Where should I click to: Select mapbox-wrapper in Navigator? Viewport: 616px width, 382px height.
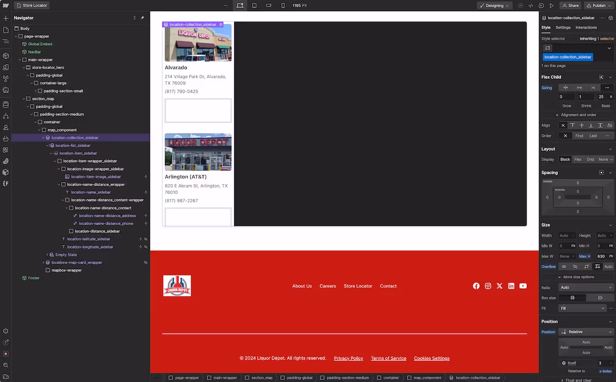pos(66,270)
